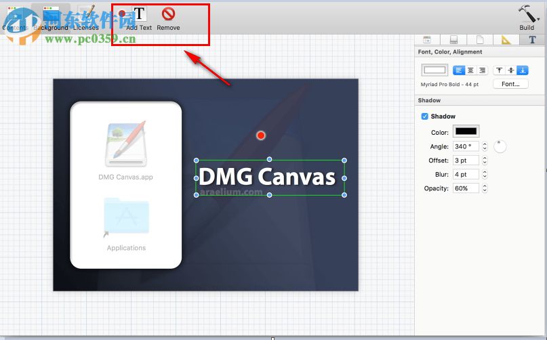Toggle the Shadow checkbox
This screenshot has width=547, height=340.
(x=424, y=116)
